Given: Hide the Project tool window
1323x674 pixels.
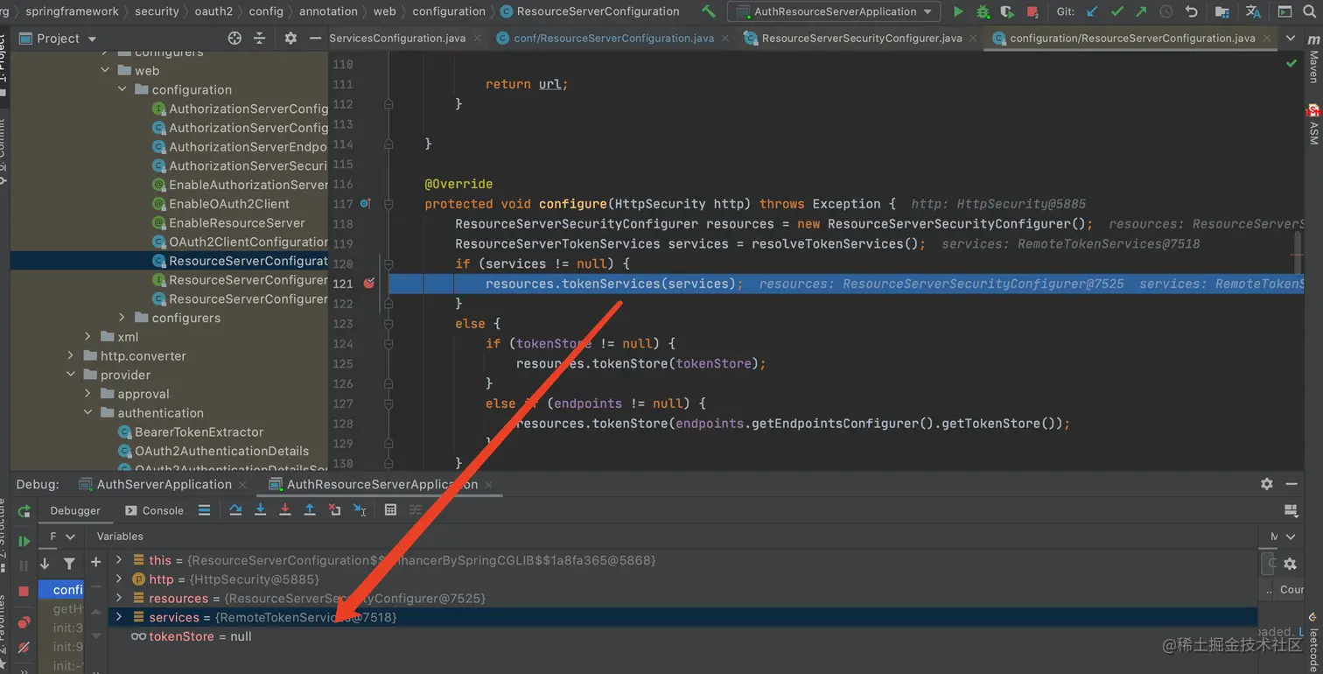Looking at the screenshot, I should tap(315, 39).
